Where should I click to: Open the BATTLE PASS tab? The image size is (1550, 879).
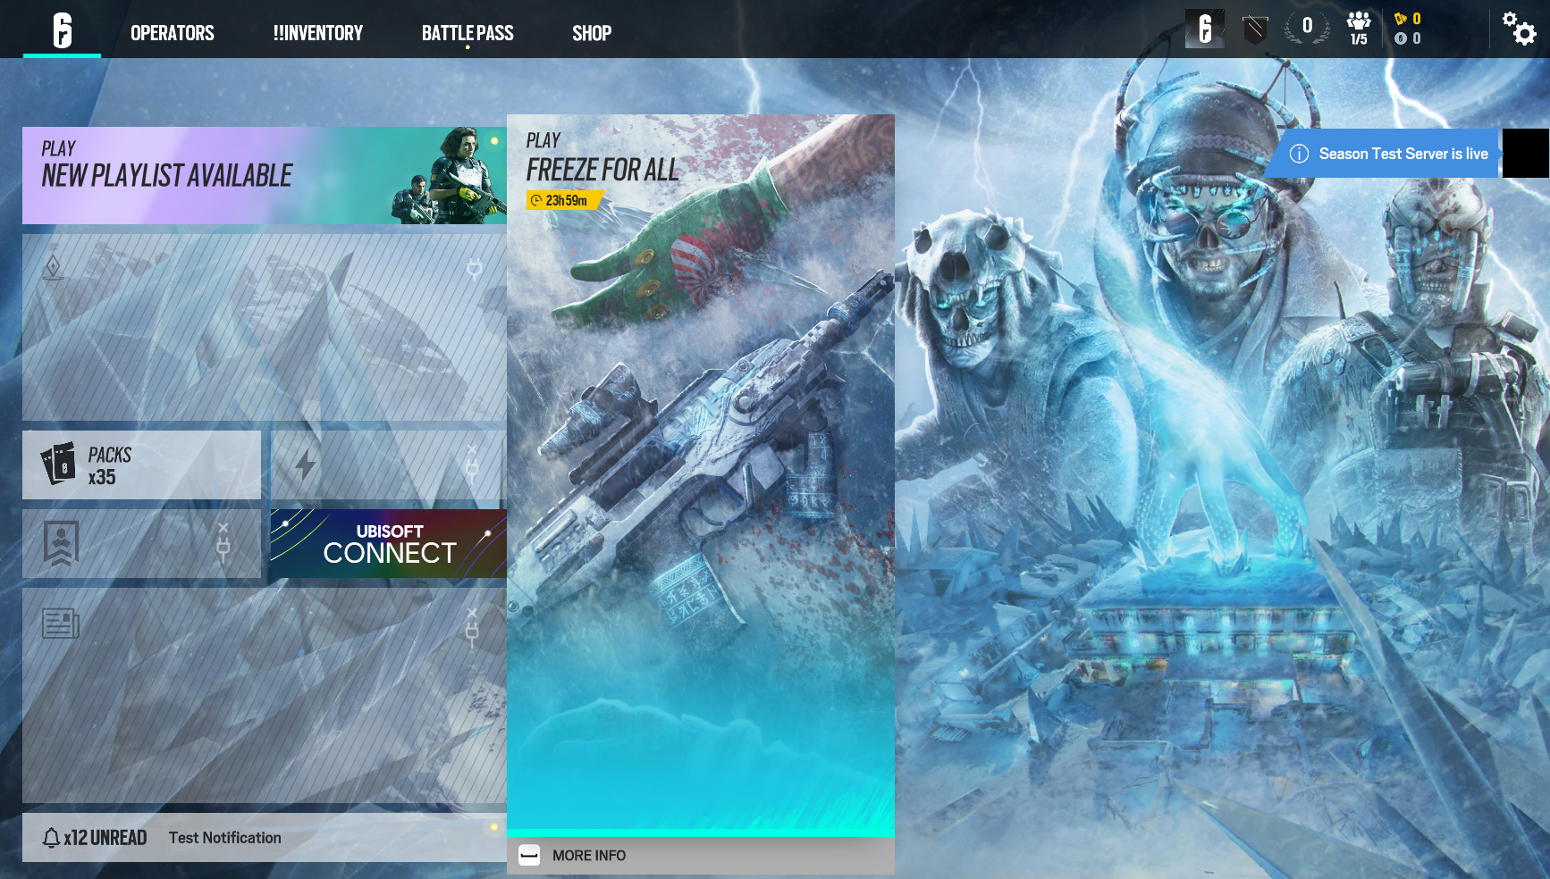(x=468, y=33)
